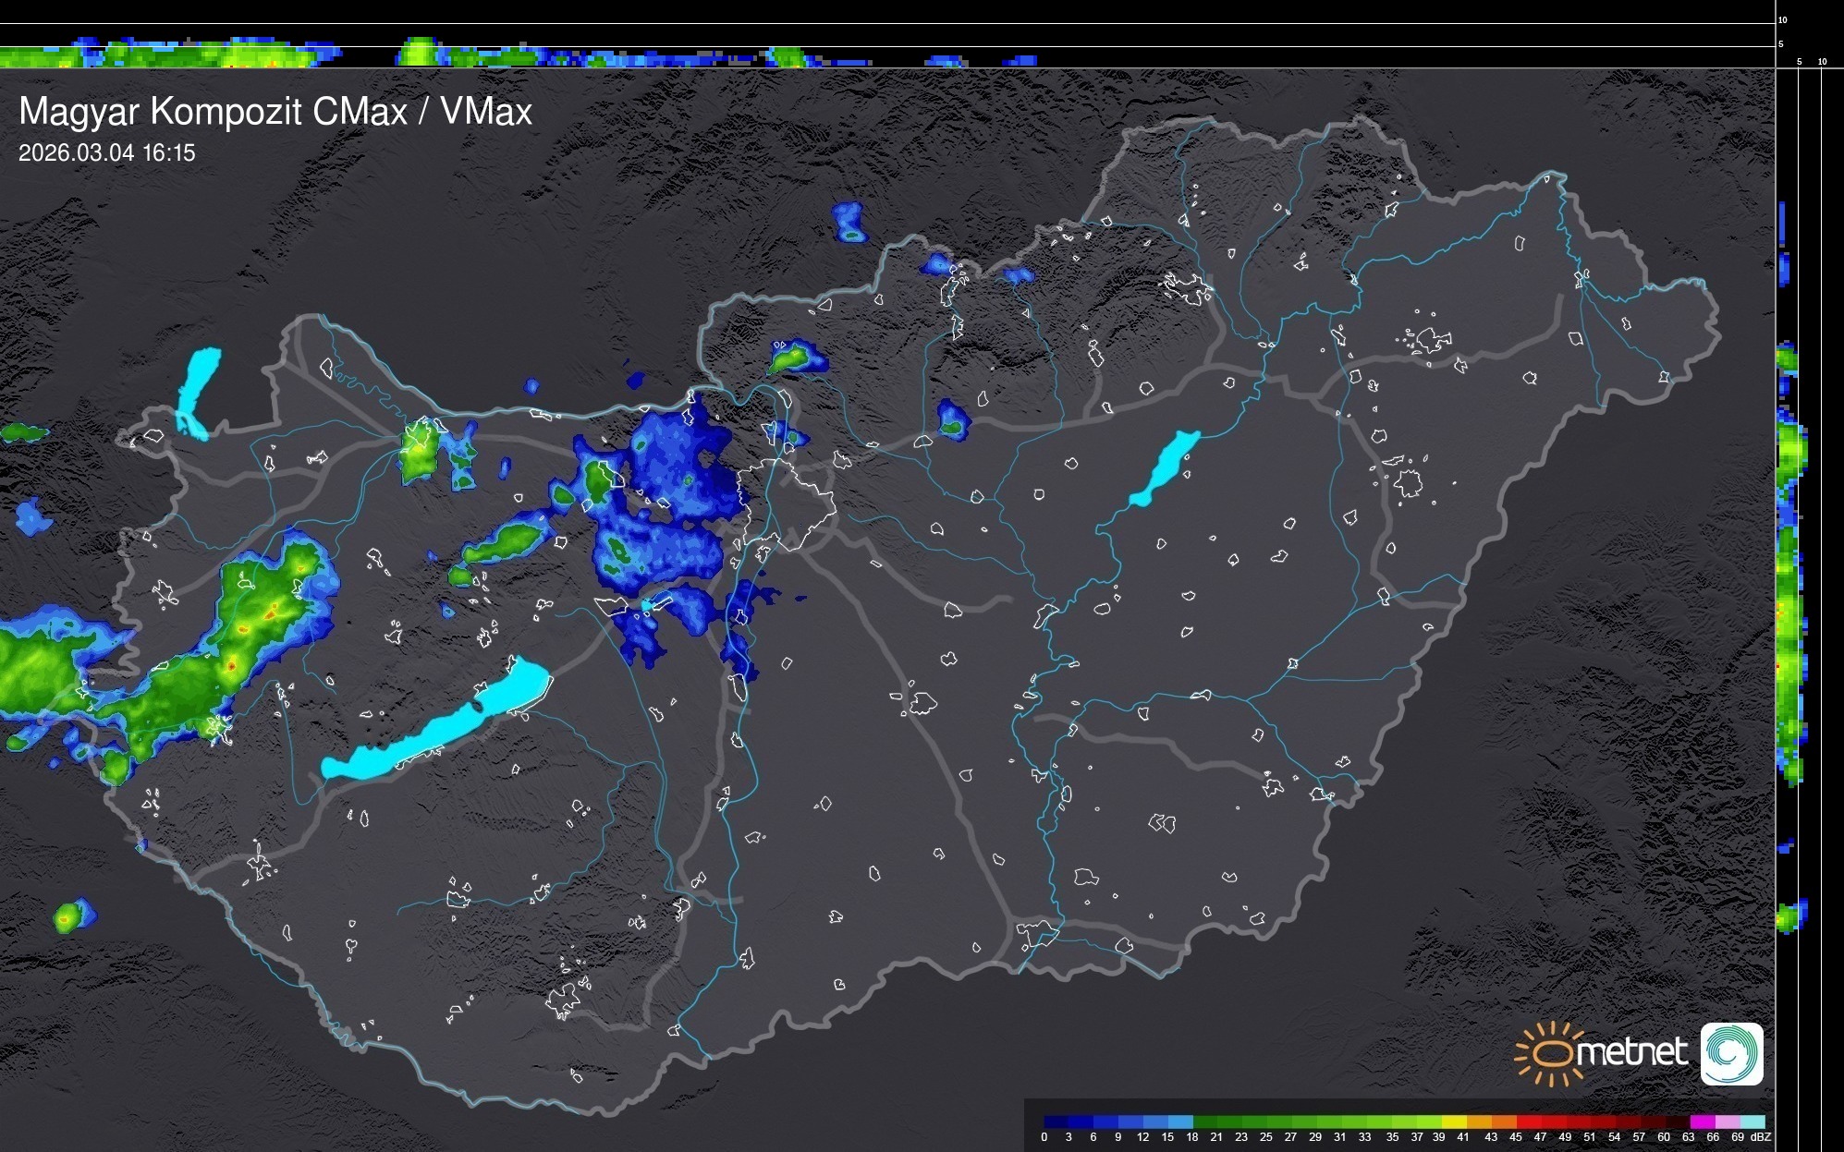This screenshot has width=1844, height=1152.
Task: Click the red 47 dBZ legend swatch
Action: tap(1553, 1122)
